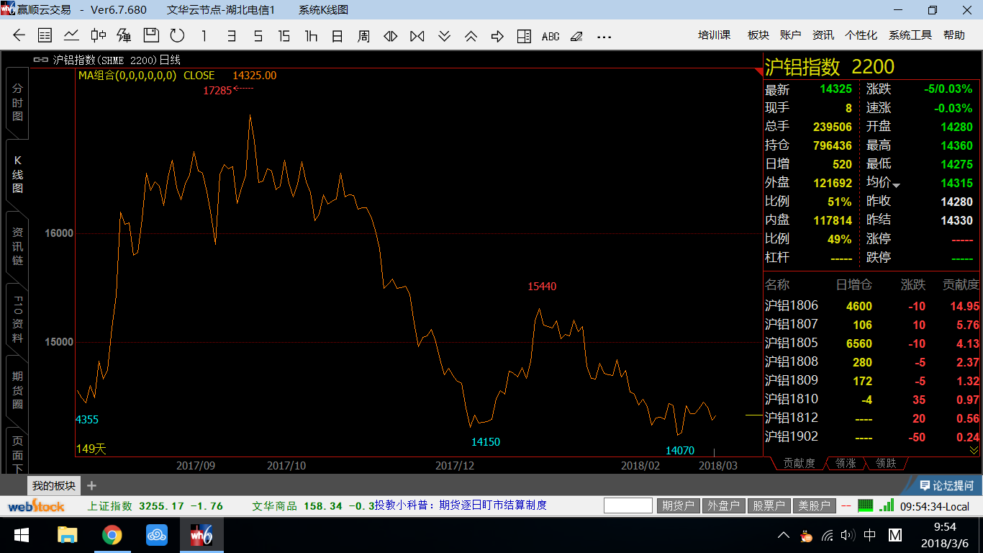Viewport: 983px width, 553px height.
Task: Select the 1h period toolbar button
Action: click(311, 35)
